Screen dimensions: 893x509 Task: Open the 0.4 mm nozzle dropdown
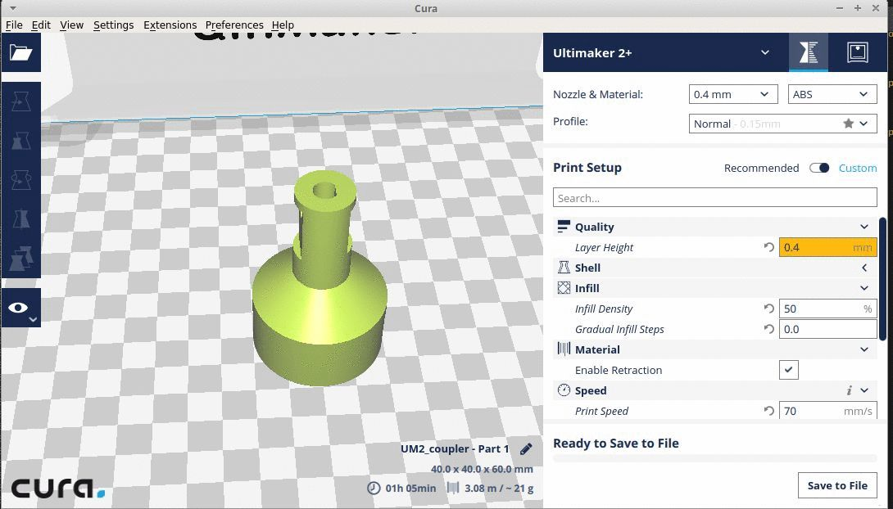(733, 94)
